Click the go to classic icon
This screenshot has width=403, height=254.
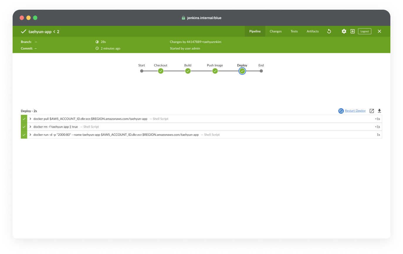pyautogui.click(x=353, y=31)
